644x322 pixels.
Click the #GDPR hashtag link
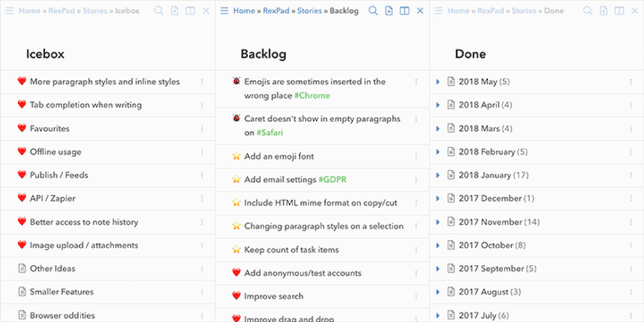pos(332,180)
